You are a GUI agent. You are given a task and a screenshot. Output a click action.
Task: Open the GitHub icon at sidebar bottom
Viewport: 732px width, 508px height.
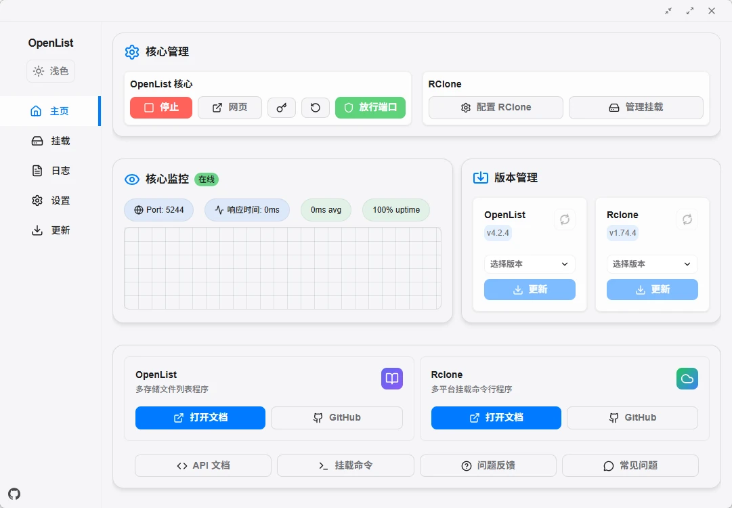coord(14,494)
